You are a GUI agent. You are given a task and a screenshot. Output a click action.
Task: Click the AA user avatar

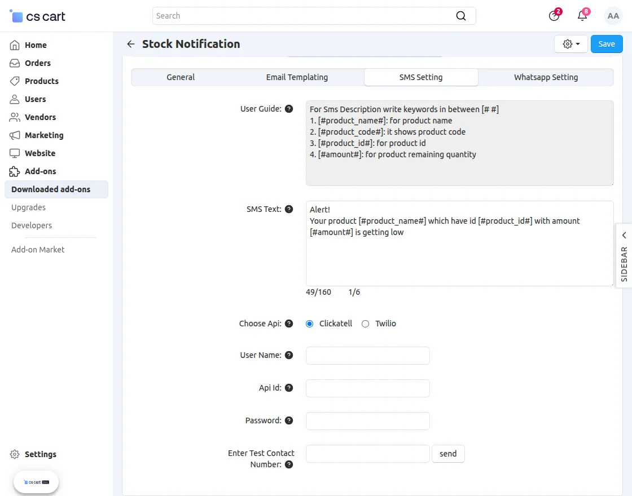(613, 16)
